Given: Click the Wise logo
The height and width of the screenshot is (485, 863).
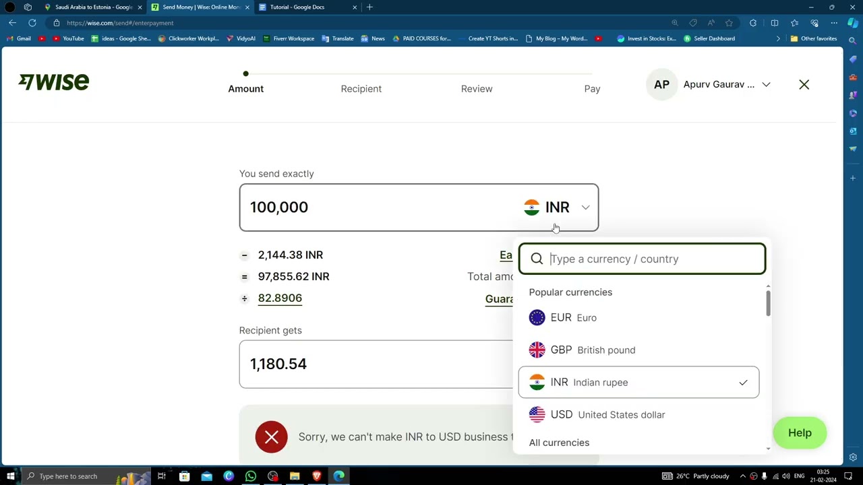Looking at the screenshot, I should click(54, 82).
